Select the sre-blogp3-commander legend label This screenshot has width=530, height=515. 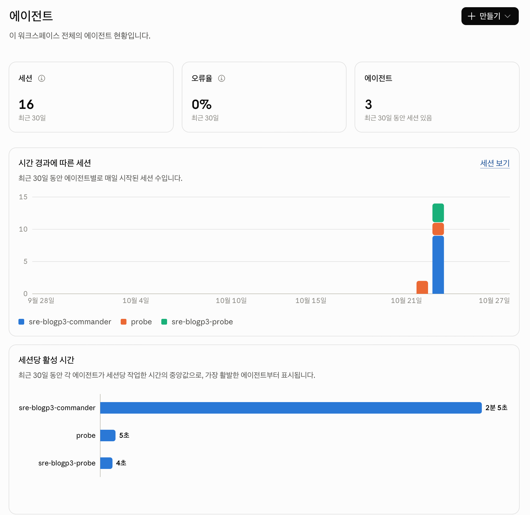coord(70,322)
